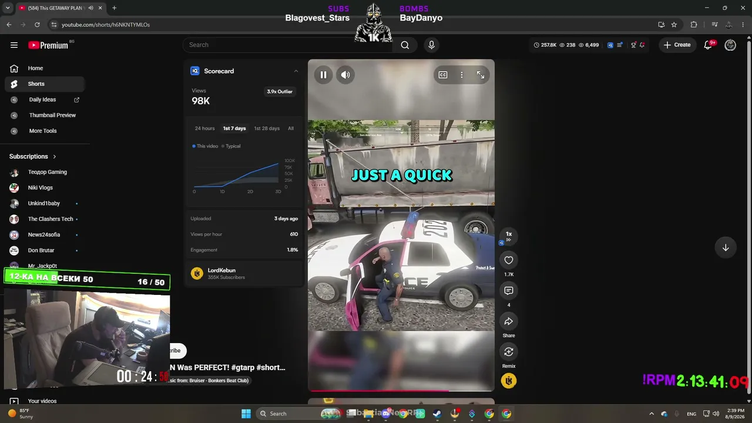This screenshot has width=752, height=423.
Task: Pause the Shorts video
Action: [323, 75]
